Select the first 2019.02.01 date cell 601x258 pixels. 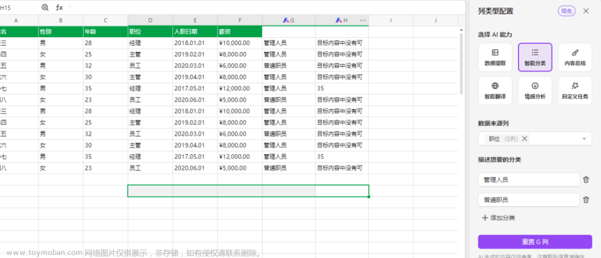[195, 55]
